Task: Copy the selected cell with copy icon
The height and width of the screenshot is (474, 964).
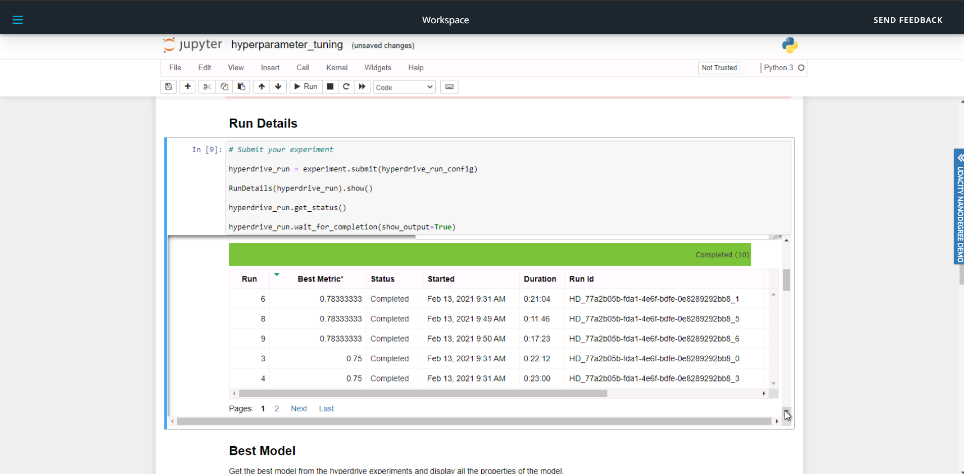Action: [224, 86]
